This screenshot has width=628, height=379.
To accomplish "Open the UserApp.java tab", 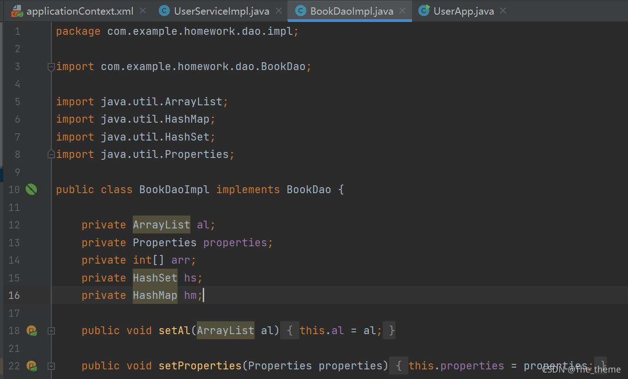I will click(464, 11).
